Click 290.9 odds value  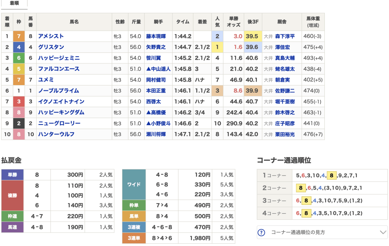(234, 123)
